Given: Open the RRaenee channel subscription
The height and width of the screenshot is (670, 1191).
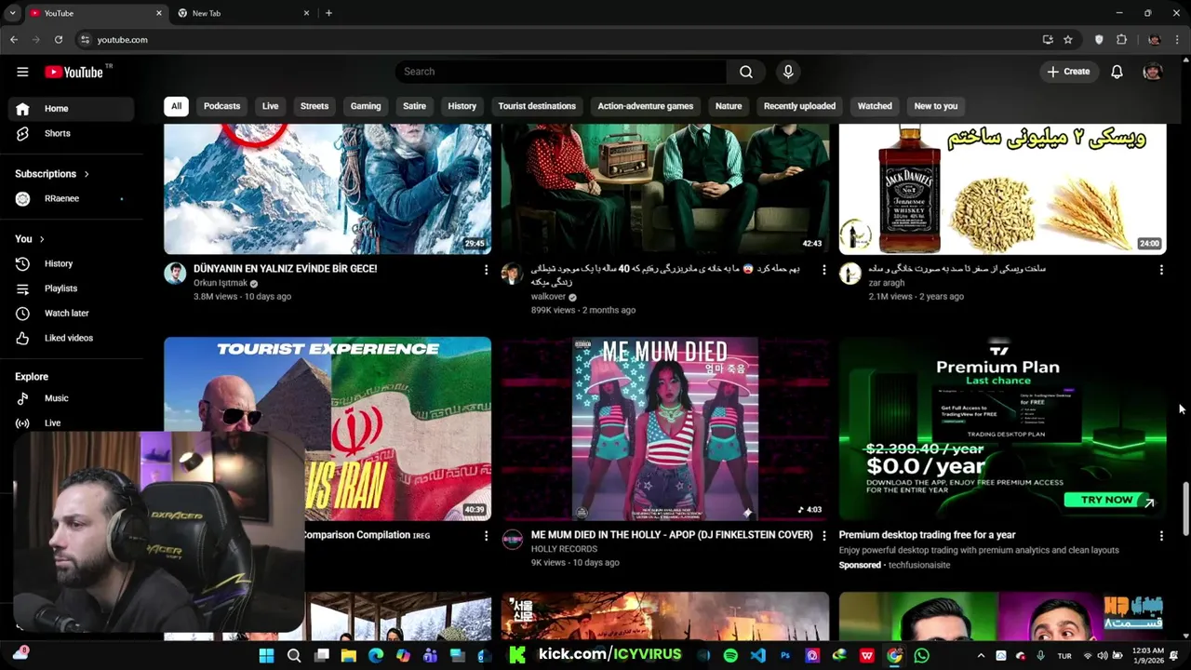Looking at the screenshot, I should point(72,198).
